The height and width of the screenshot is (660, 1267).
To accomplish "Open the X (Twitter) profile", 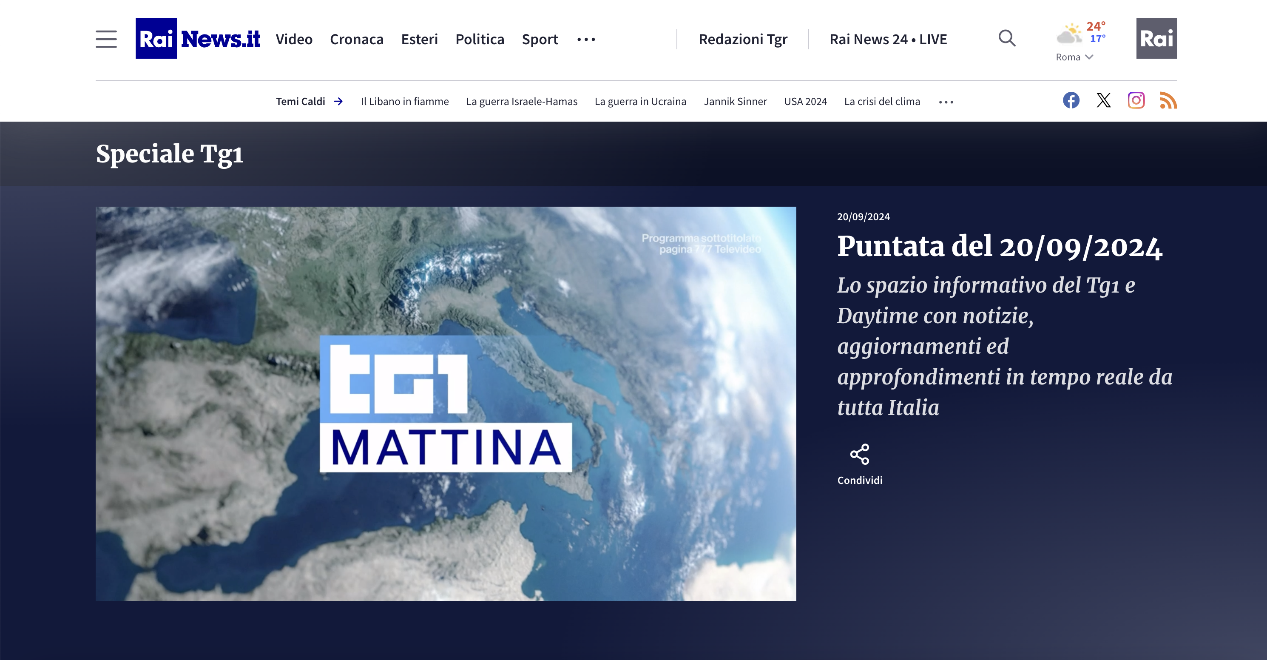I will click(x=1104, y=100).
